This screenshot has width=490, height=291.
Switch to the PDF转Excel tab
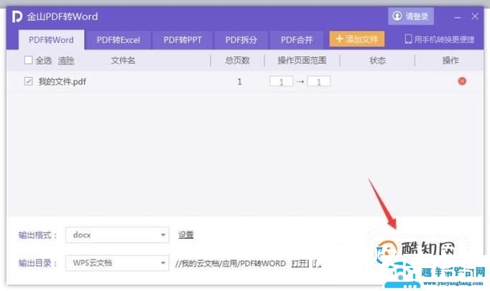(x=118, y=40)
